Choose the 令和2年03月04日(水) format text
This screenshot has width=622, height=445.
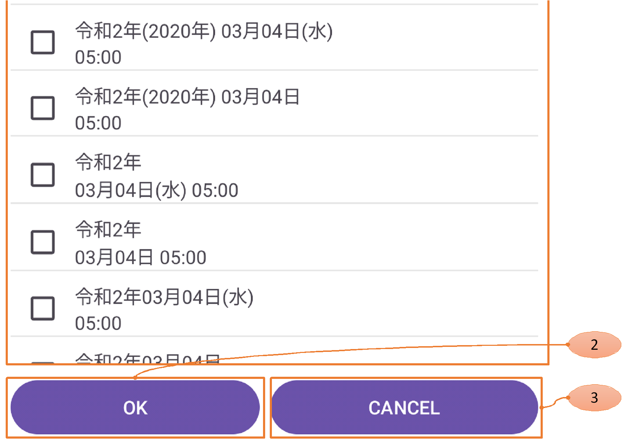click(164, 297)
